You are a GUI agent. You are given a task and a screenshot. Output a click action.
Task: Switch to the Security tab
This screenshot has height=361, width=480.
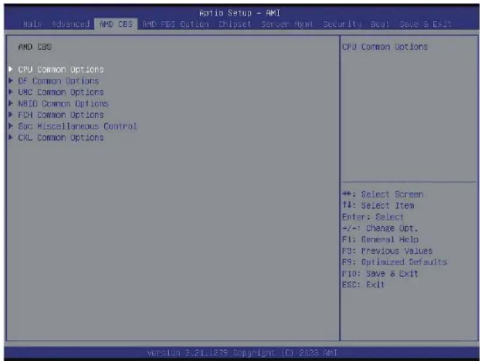pos(342,24)
